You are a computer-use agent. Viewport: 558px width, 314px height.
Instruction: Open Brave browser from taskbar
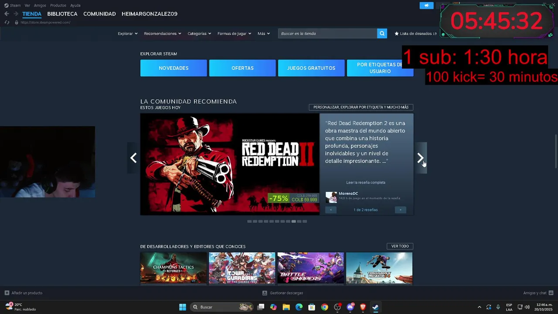[x=363, y=307]
